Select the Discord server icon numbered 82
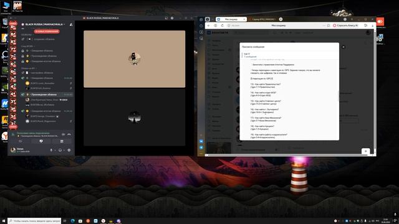The width and height of the screenshot is (399, 224). pyautogui.click(x=13, y=42)
